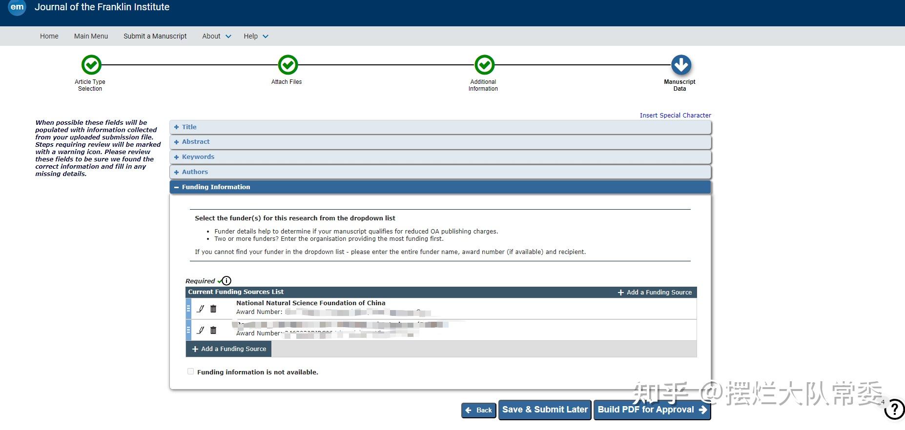Click the Article Type Selection step checkmark
This screenshot has width=905, height=430.
click(x=91, y=64)
